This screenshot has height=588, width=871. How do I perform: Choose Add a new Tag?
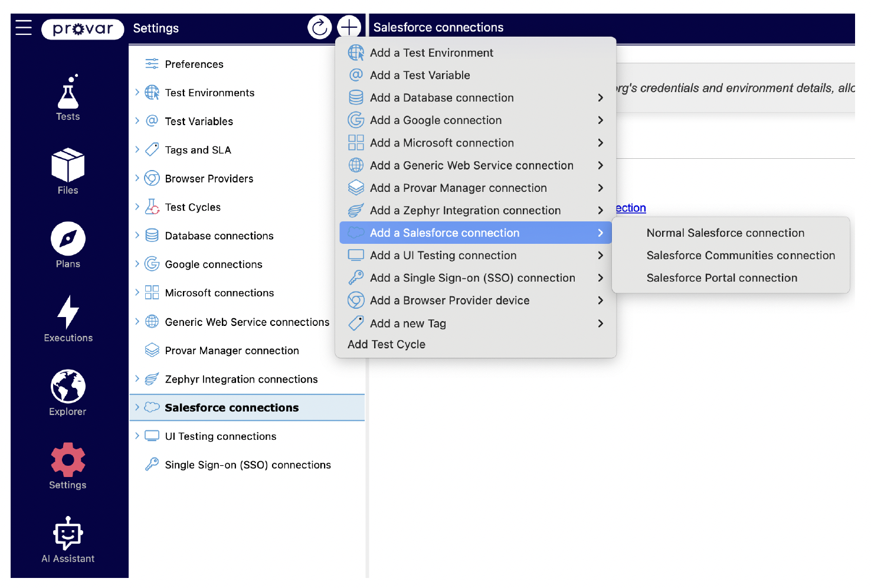476,323
